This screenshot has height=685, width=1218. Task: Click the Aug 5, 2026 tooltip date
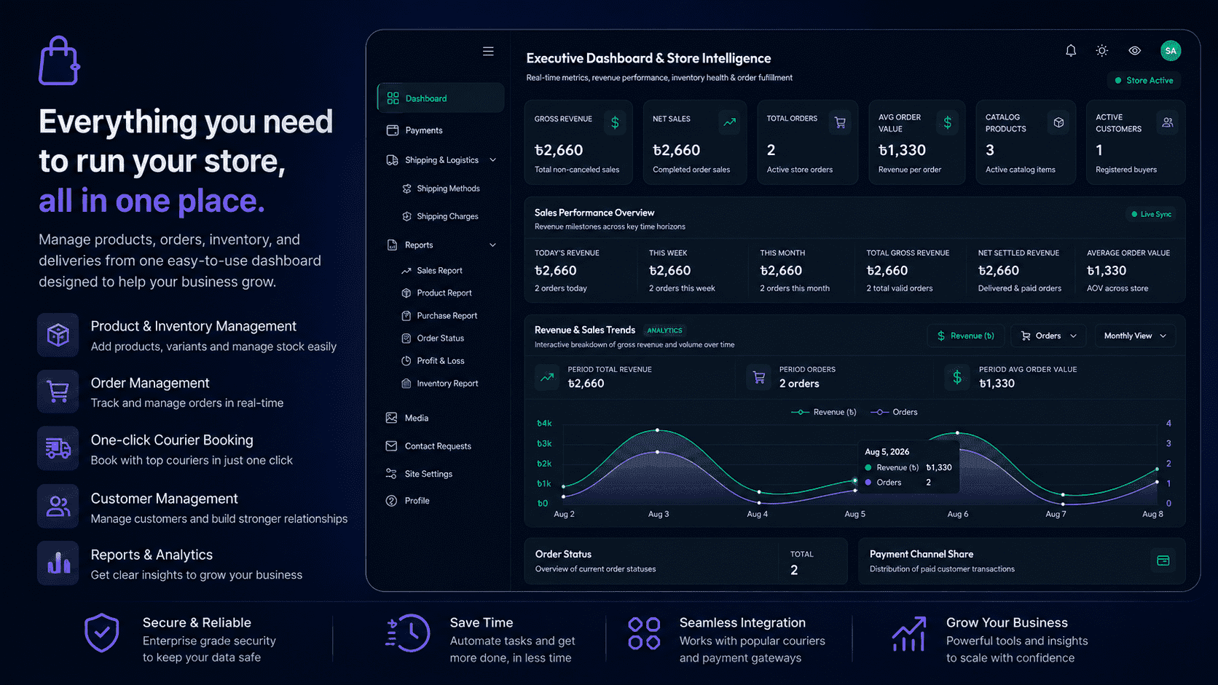[887, 452]
